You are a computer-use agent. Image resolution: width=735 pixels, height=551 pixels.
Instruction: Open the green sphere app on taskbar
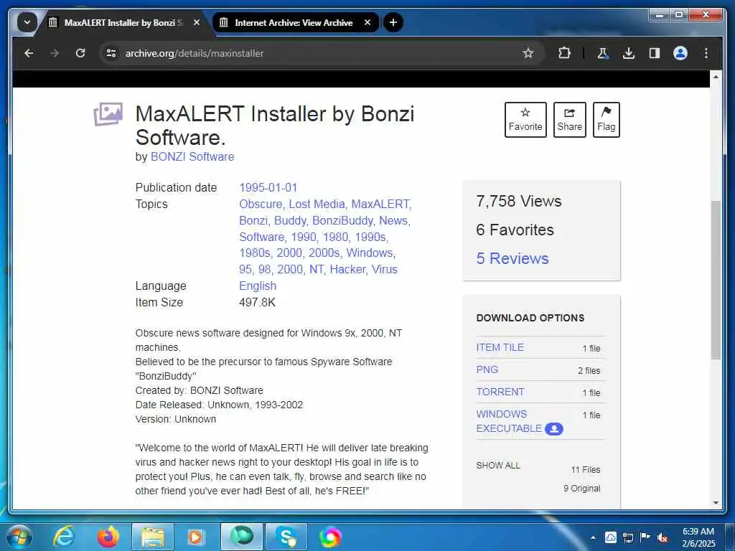coord(242,537)
